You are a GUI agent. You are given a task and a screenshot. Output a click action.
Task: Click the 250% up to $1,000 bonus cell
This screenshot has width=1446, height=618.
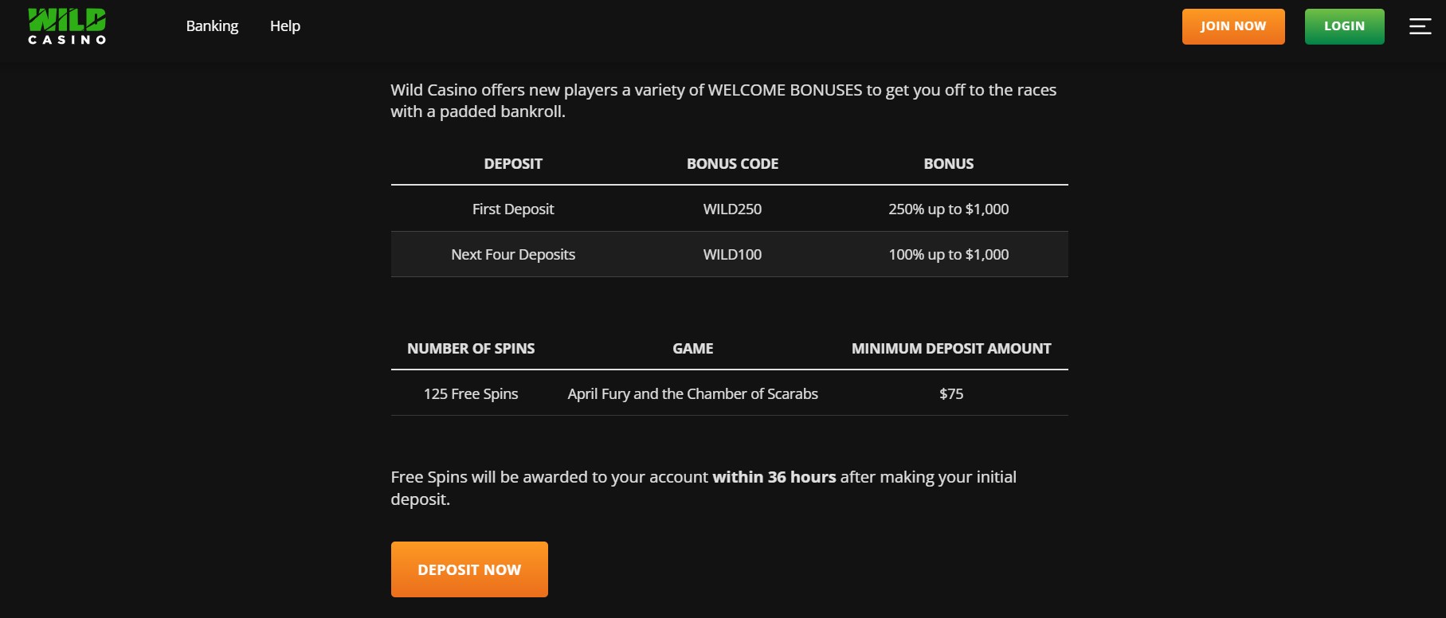click(x=948, y=209)
